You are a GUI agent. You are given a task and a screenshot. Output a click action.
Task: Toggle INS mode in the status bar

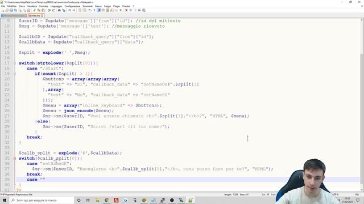pyautogui.click(x=357, y=194)
